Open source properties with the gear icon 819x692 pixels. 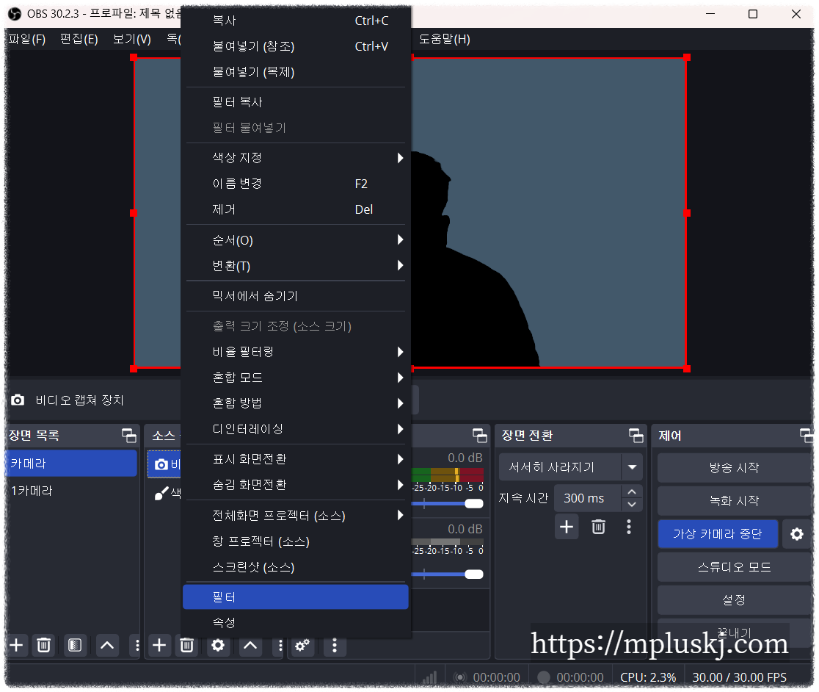(x=216, y=646)
